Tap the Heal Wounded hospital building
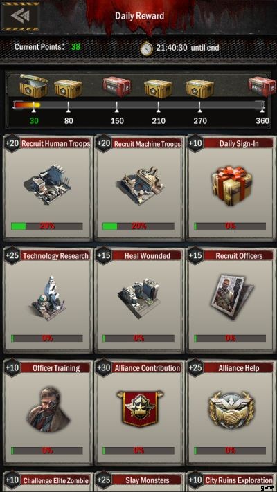The height and width of the screenshot is (492, 277). 140,297
